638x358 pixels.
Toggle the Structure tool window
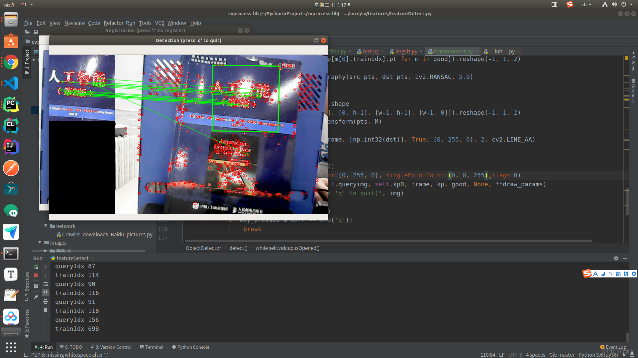point(27,286)
